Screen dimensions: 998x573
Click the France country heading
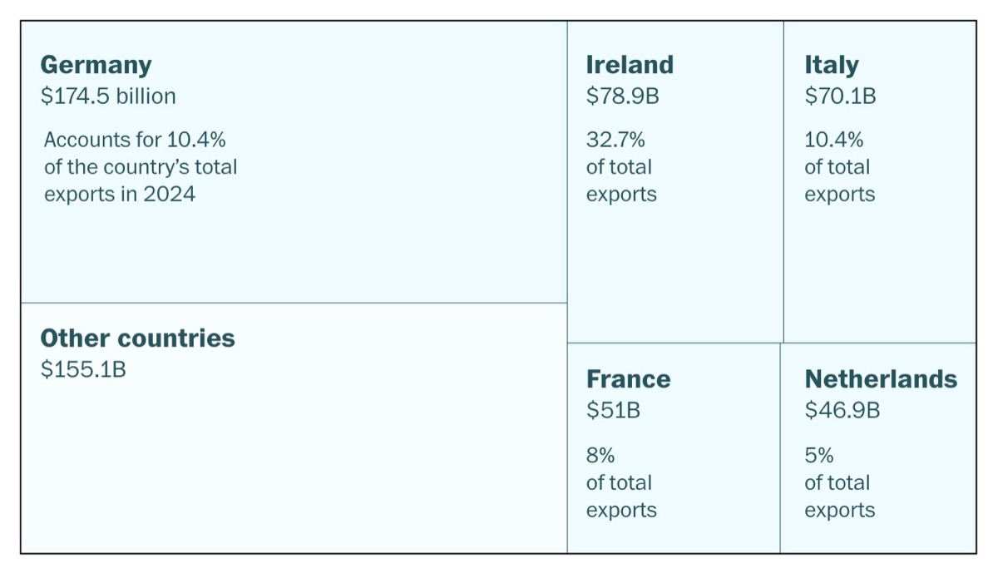(x=628, y=379)
